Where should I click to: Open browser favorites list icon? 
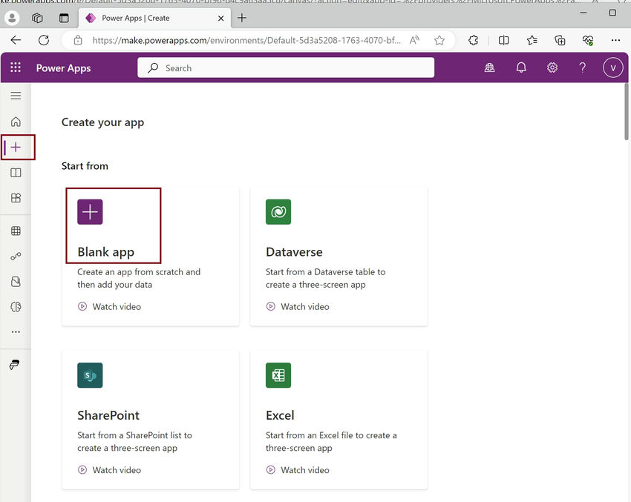click(x=532, y=40)
